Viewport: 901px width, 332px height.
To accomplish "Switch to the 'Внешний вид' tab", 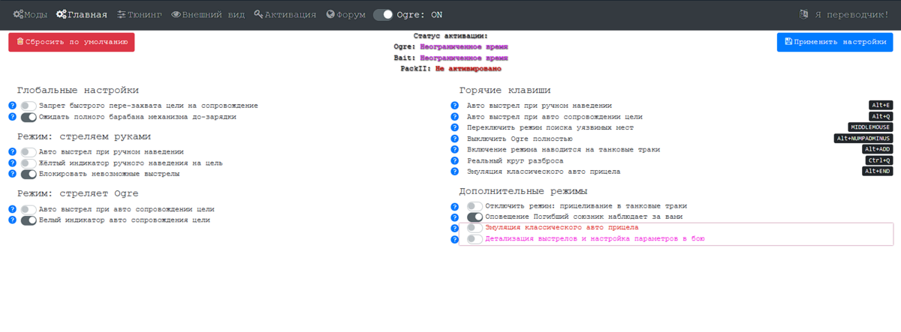I will [208, 14].
